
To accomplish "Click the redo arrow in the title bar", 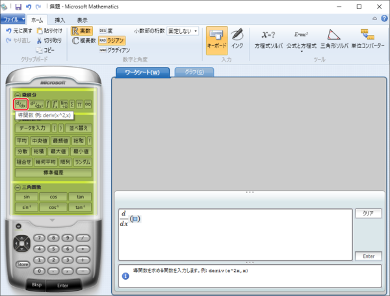I will coord(38,6).
